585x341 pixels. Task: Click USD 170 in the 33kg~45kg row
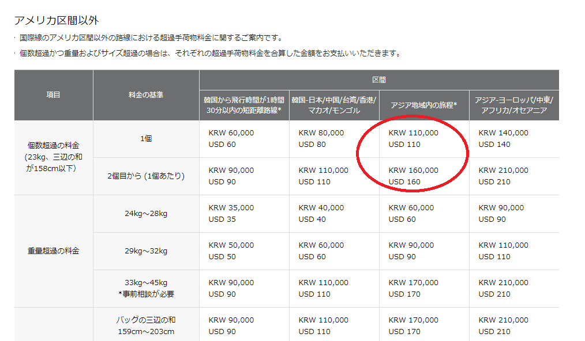coord(404,294)
